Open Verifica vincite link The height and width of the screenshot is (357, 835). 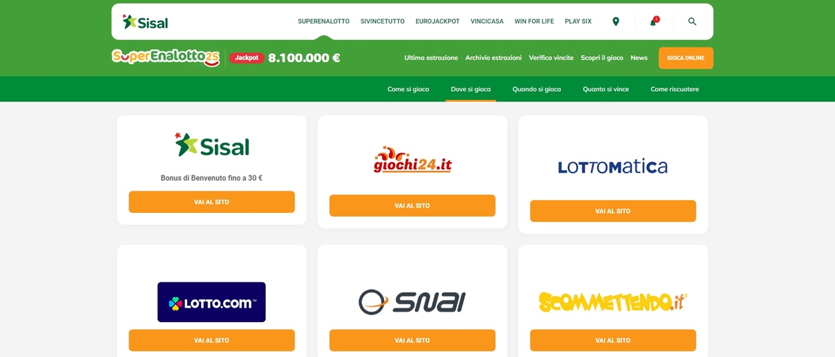551,58
